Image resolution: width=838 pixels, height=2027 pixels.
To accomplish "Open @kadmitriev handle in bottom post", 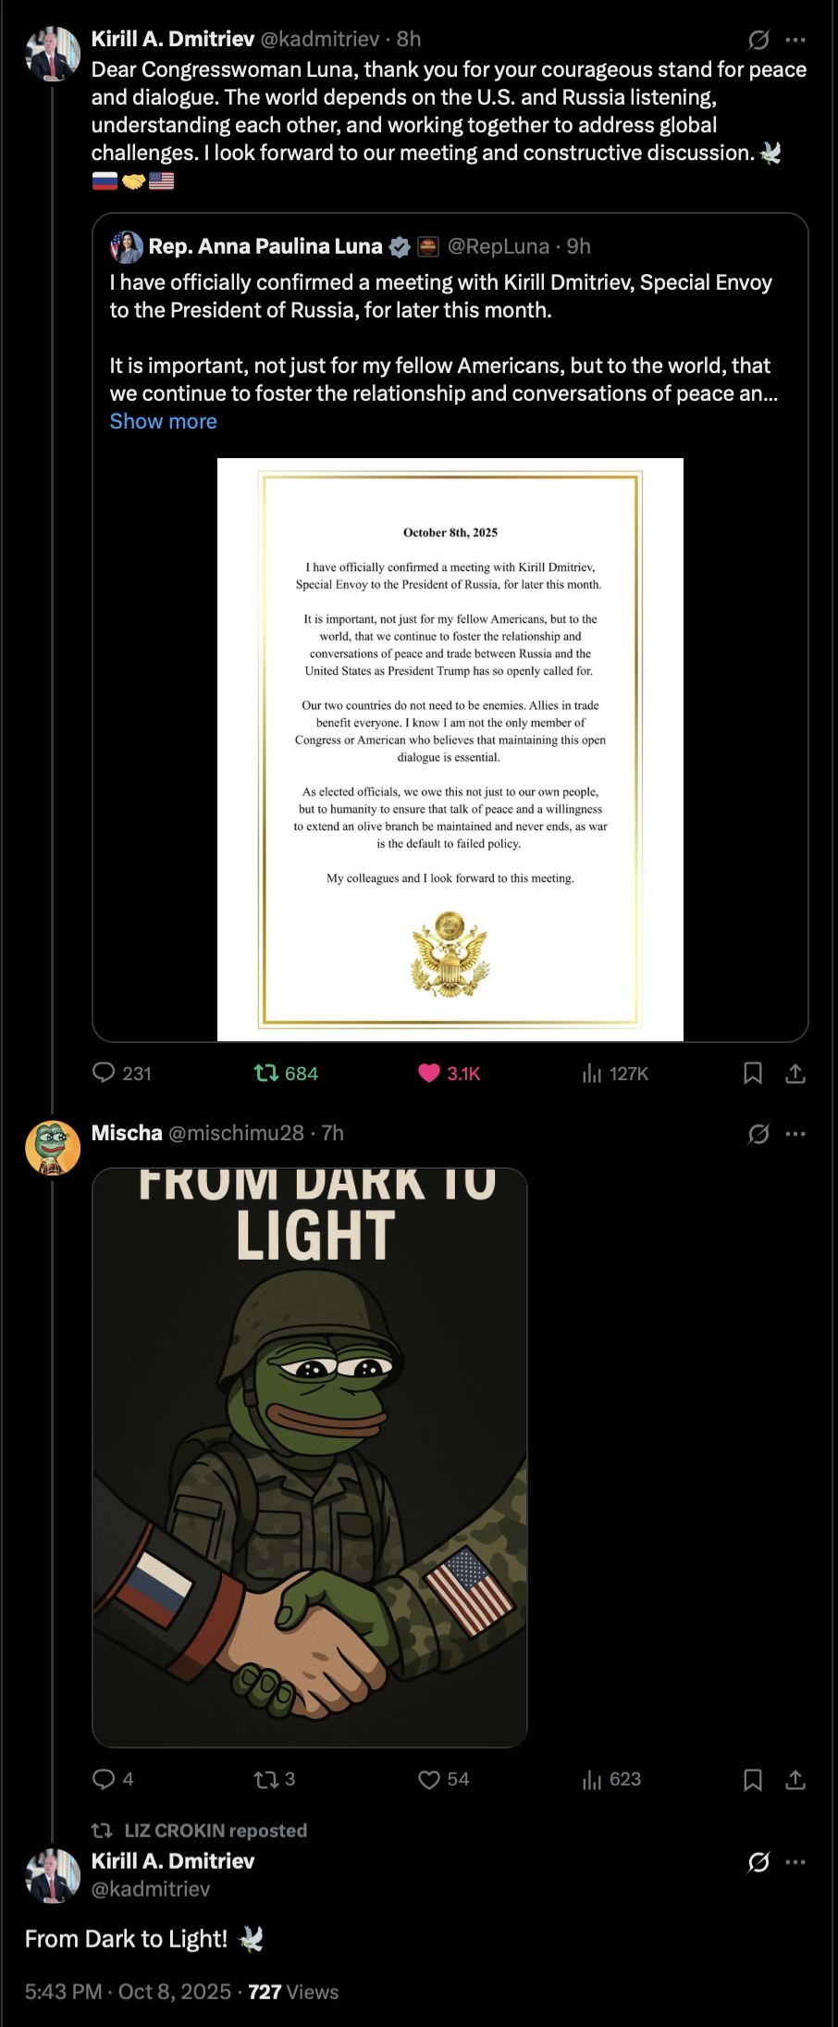I will pos(151,1889).
